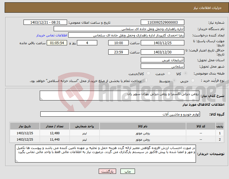Click the goods group field لوازم خودرو
Image resolution: width=229 pixels, height=179 pixels.
pos(120,114)
